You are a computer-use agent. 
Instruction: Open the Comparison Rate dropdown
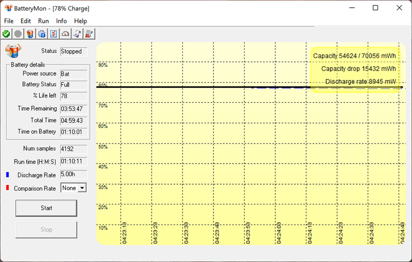[82, 188]
